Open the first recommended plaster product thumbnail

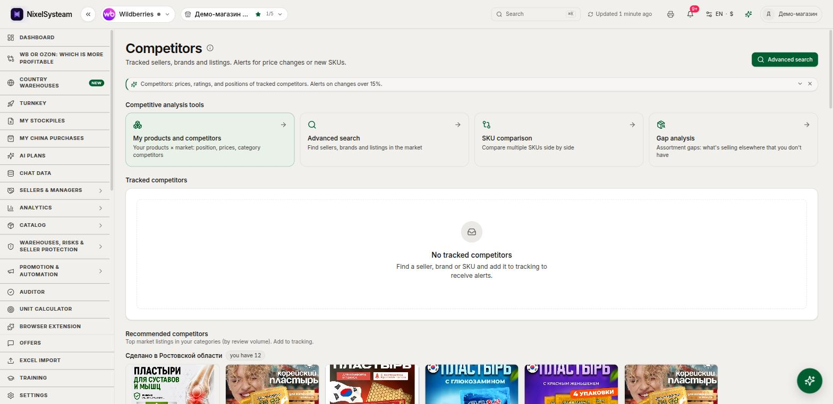[173, 384]
